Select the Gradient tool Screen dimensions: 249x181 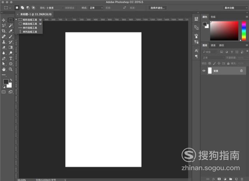11,47
